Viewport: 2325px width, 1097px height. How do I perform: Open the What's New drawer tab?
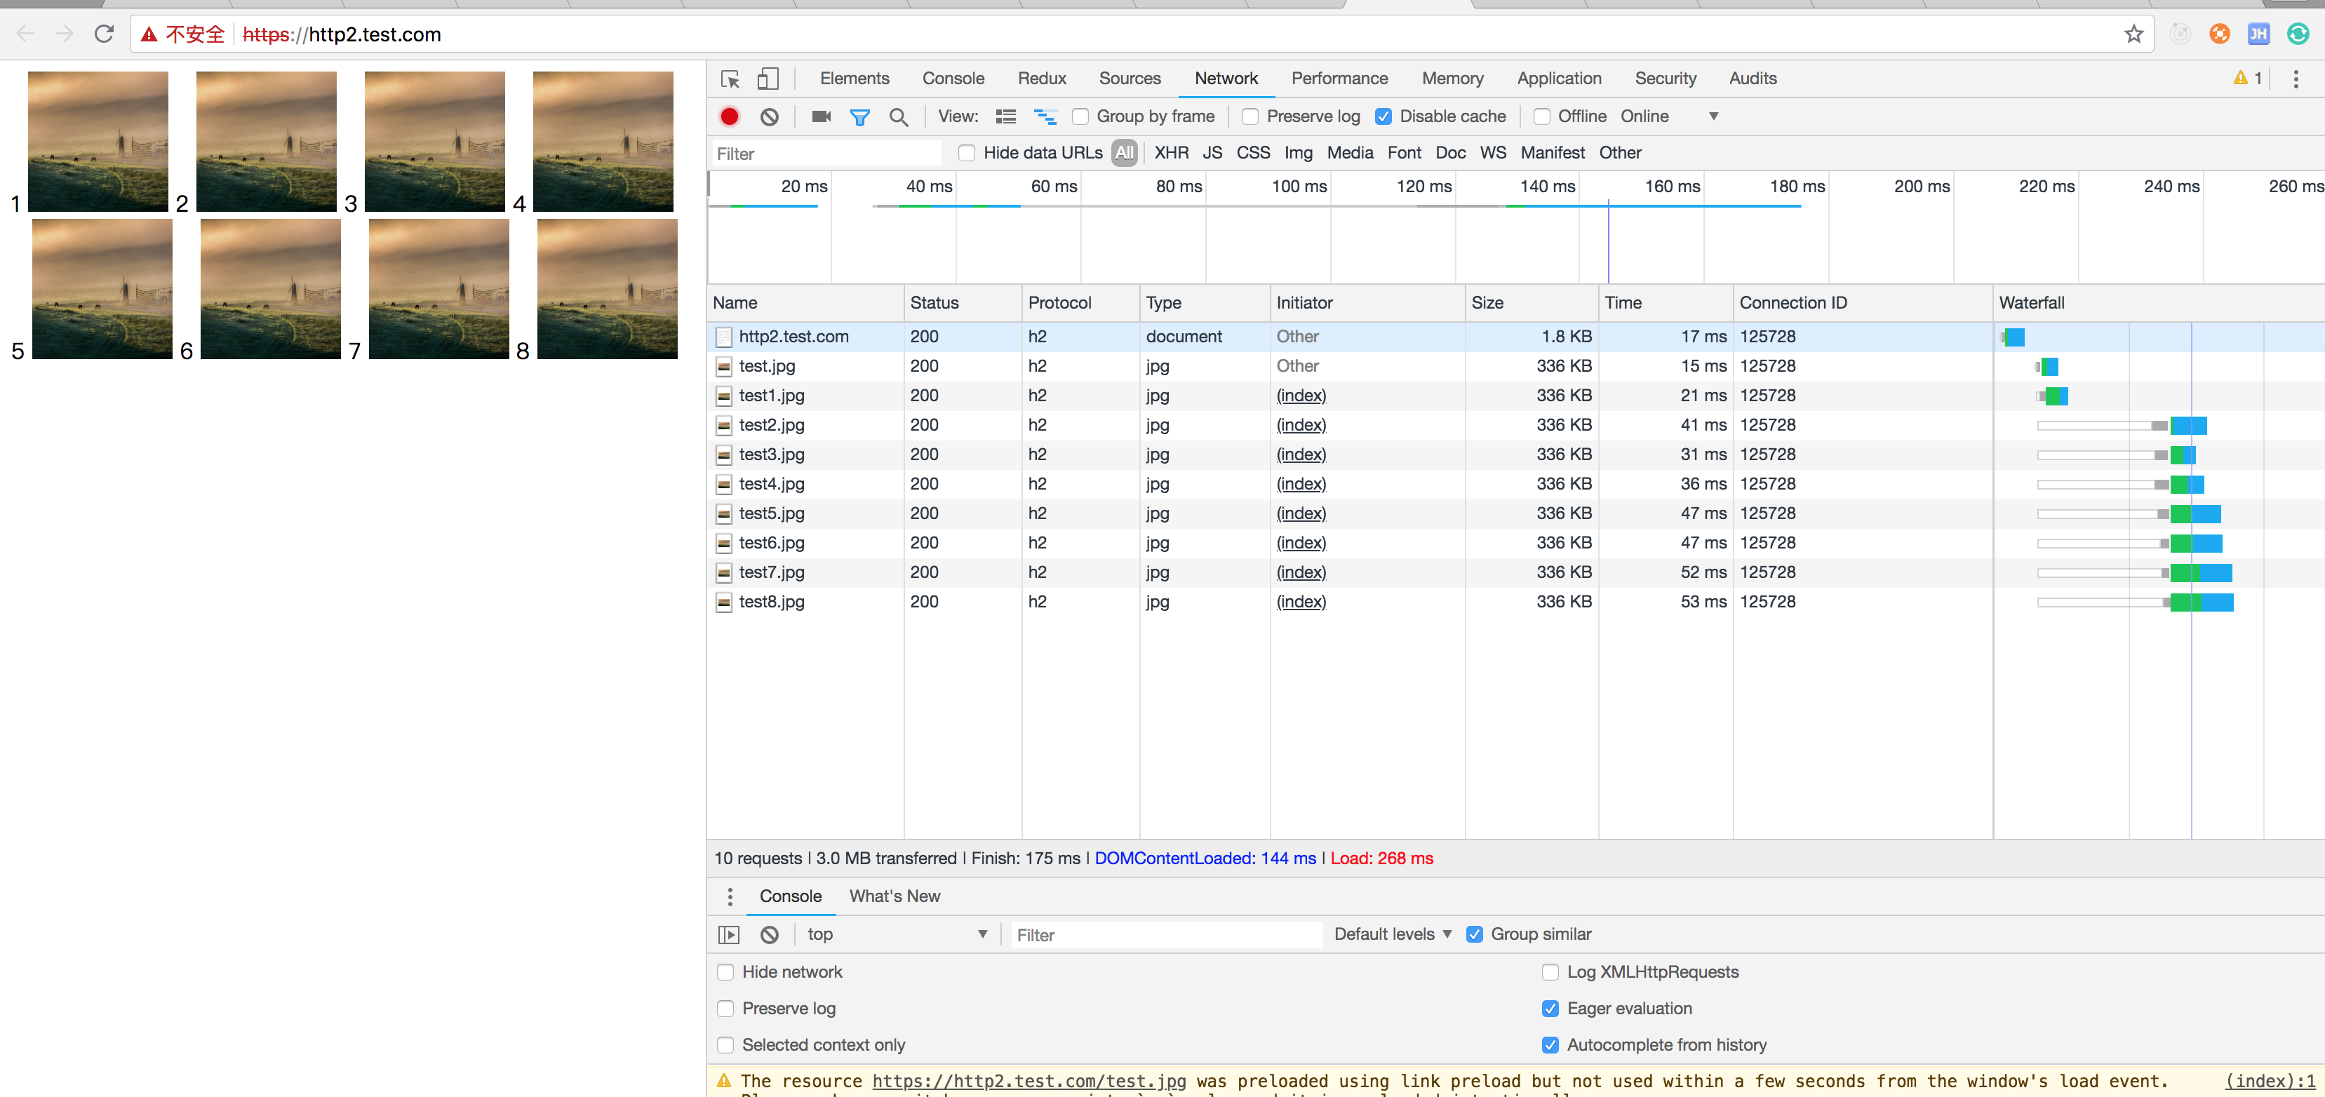coord(894,896)
